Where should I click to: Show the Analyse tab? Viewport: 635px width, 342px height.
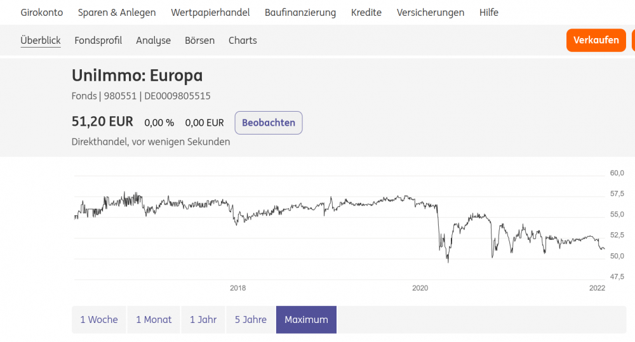click(x=153, y=41)
